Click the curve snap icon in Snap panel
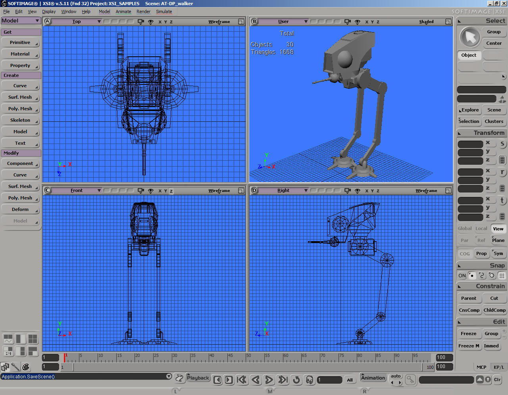Screen dimensions: 508x395 tap(482, 276)
